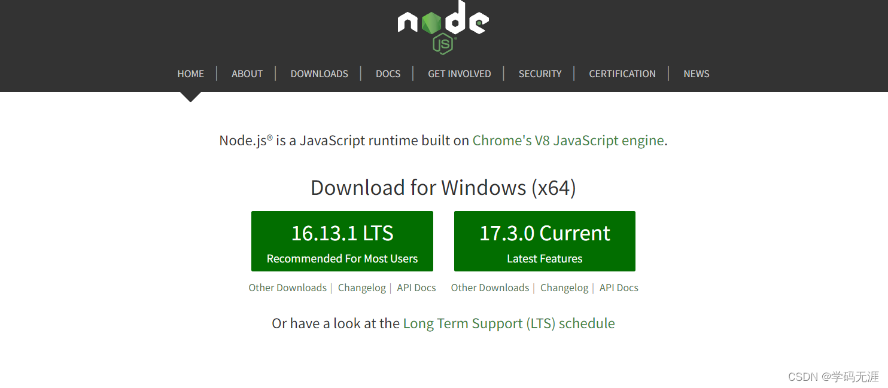Open Other Downloads for the Current release
The image size is (888, 388).
490,288
